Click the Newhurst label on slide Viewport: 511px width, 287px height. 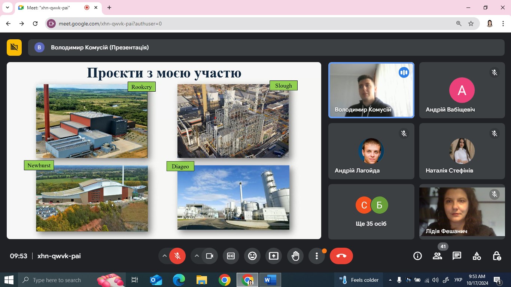(39, 165)
